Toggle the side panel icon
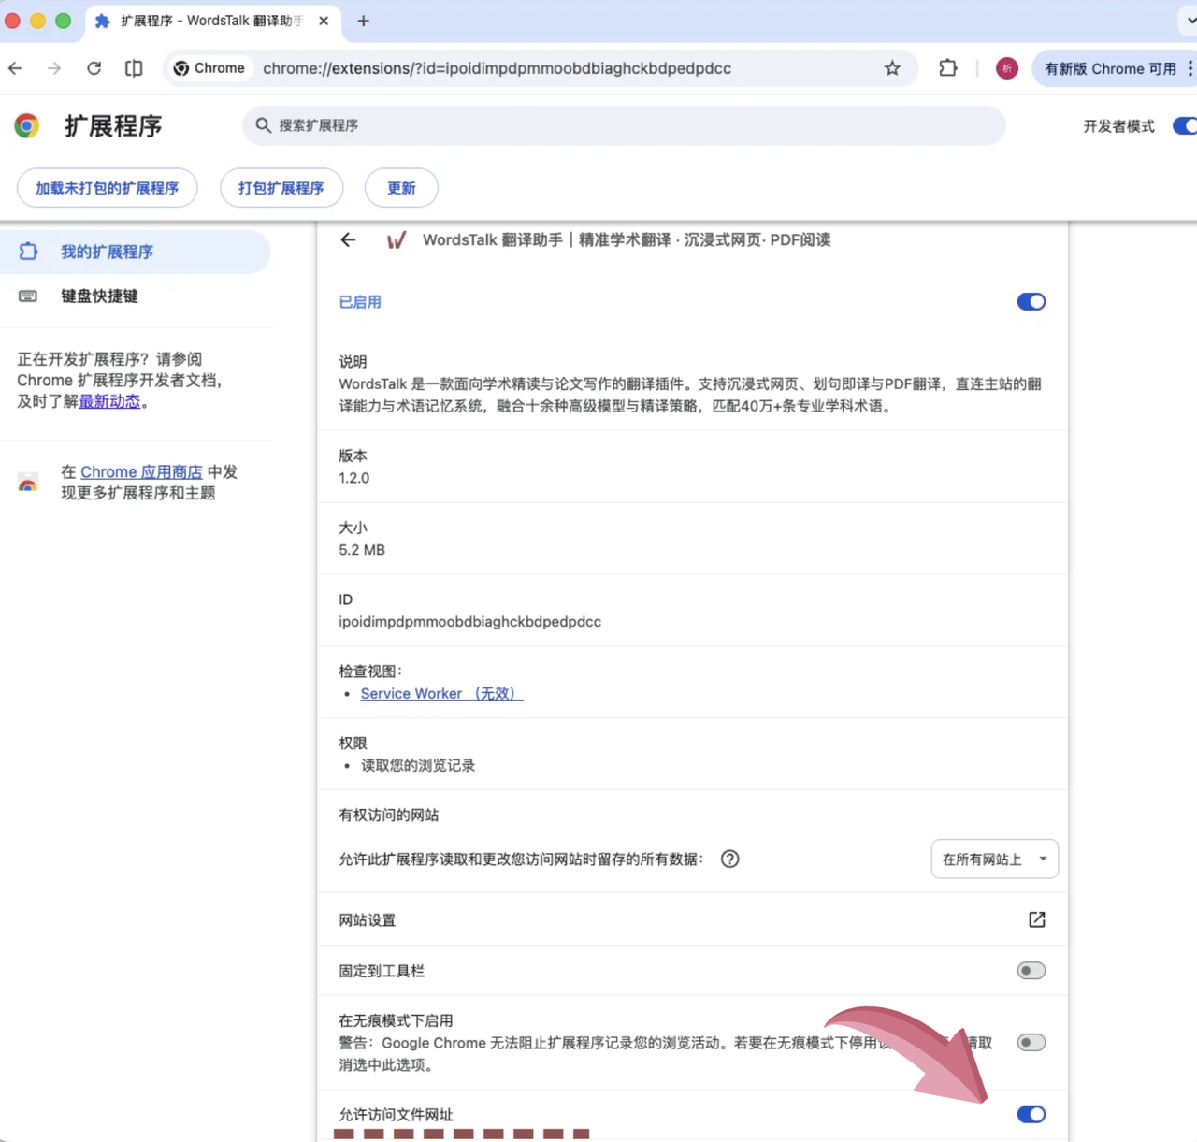The width and height of the screenshot is (1197, 1142). [134, 68]
